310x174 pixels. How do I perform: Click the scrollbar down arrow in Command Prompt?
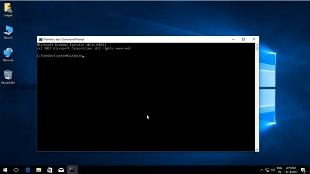coord(257,150)
